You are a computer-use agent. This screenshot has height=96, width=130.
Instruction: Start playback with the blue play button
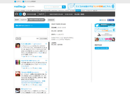pos(20,14)
